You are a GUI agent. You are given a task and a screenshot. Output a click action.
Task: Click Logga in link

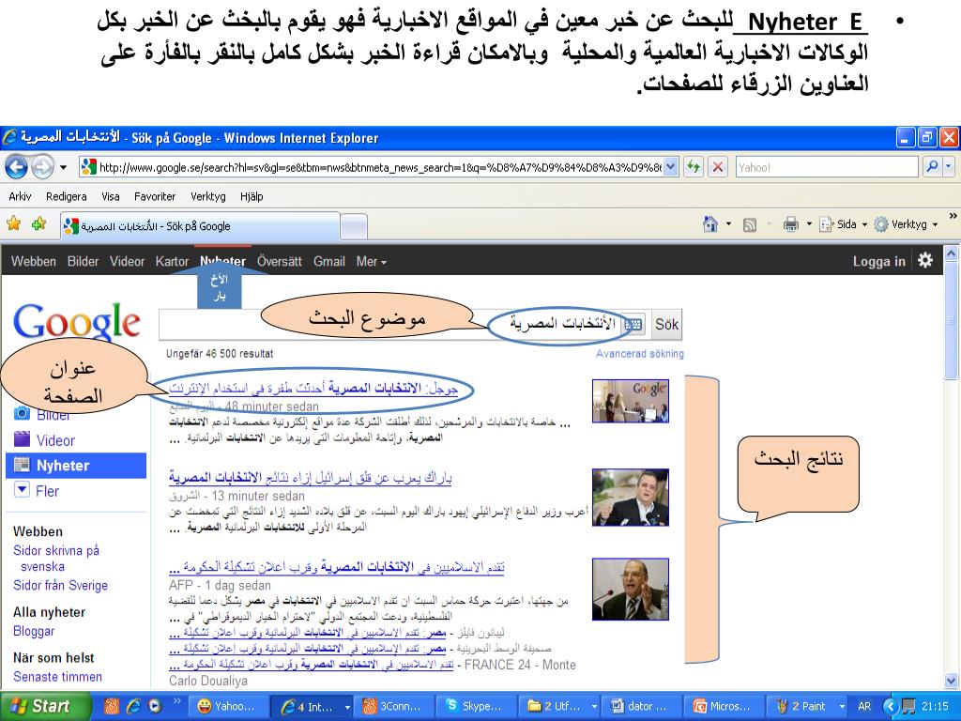pos(878,261)
